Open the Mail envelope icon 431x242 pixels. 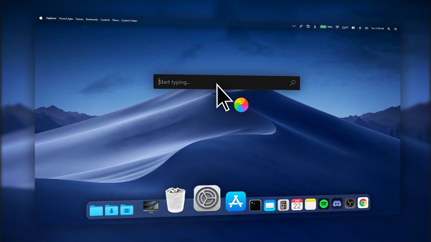[270, 205]
